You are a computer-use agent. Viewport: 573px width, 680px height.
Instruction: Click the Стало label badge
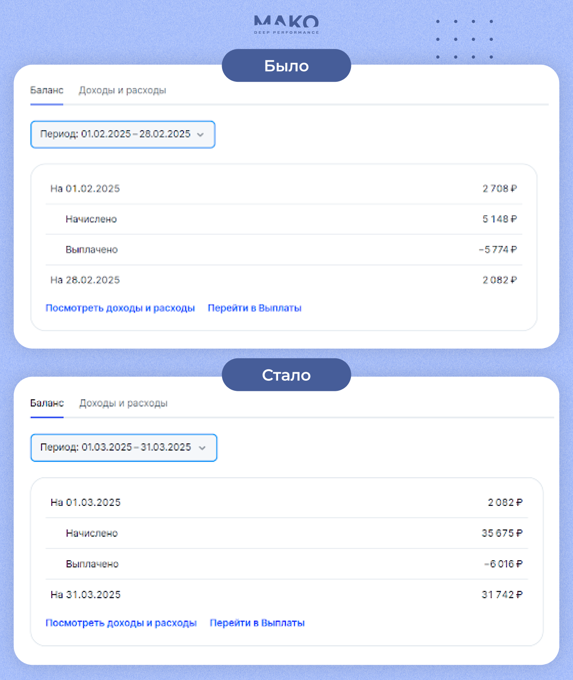[286, 375]
